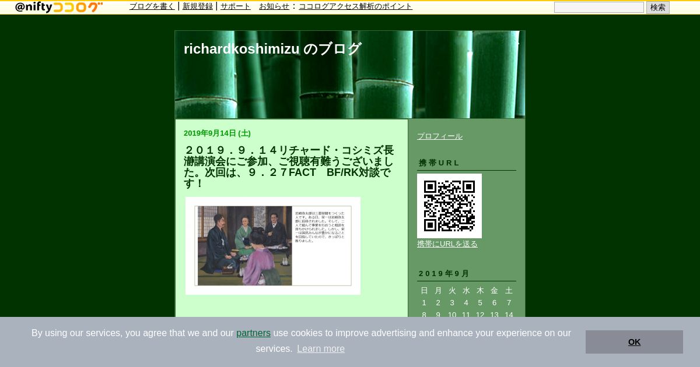Click the 日 weekday header
Viewport: 700px width, 367px height.
point(424,291)
